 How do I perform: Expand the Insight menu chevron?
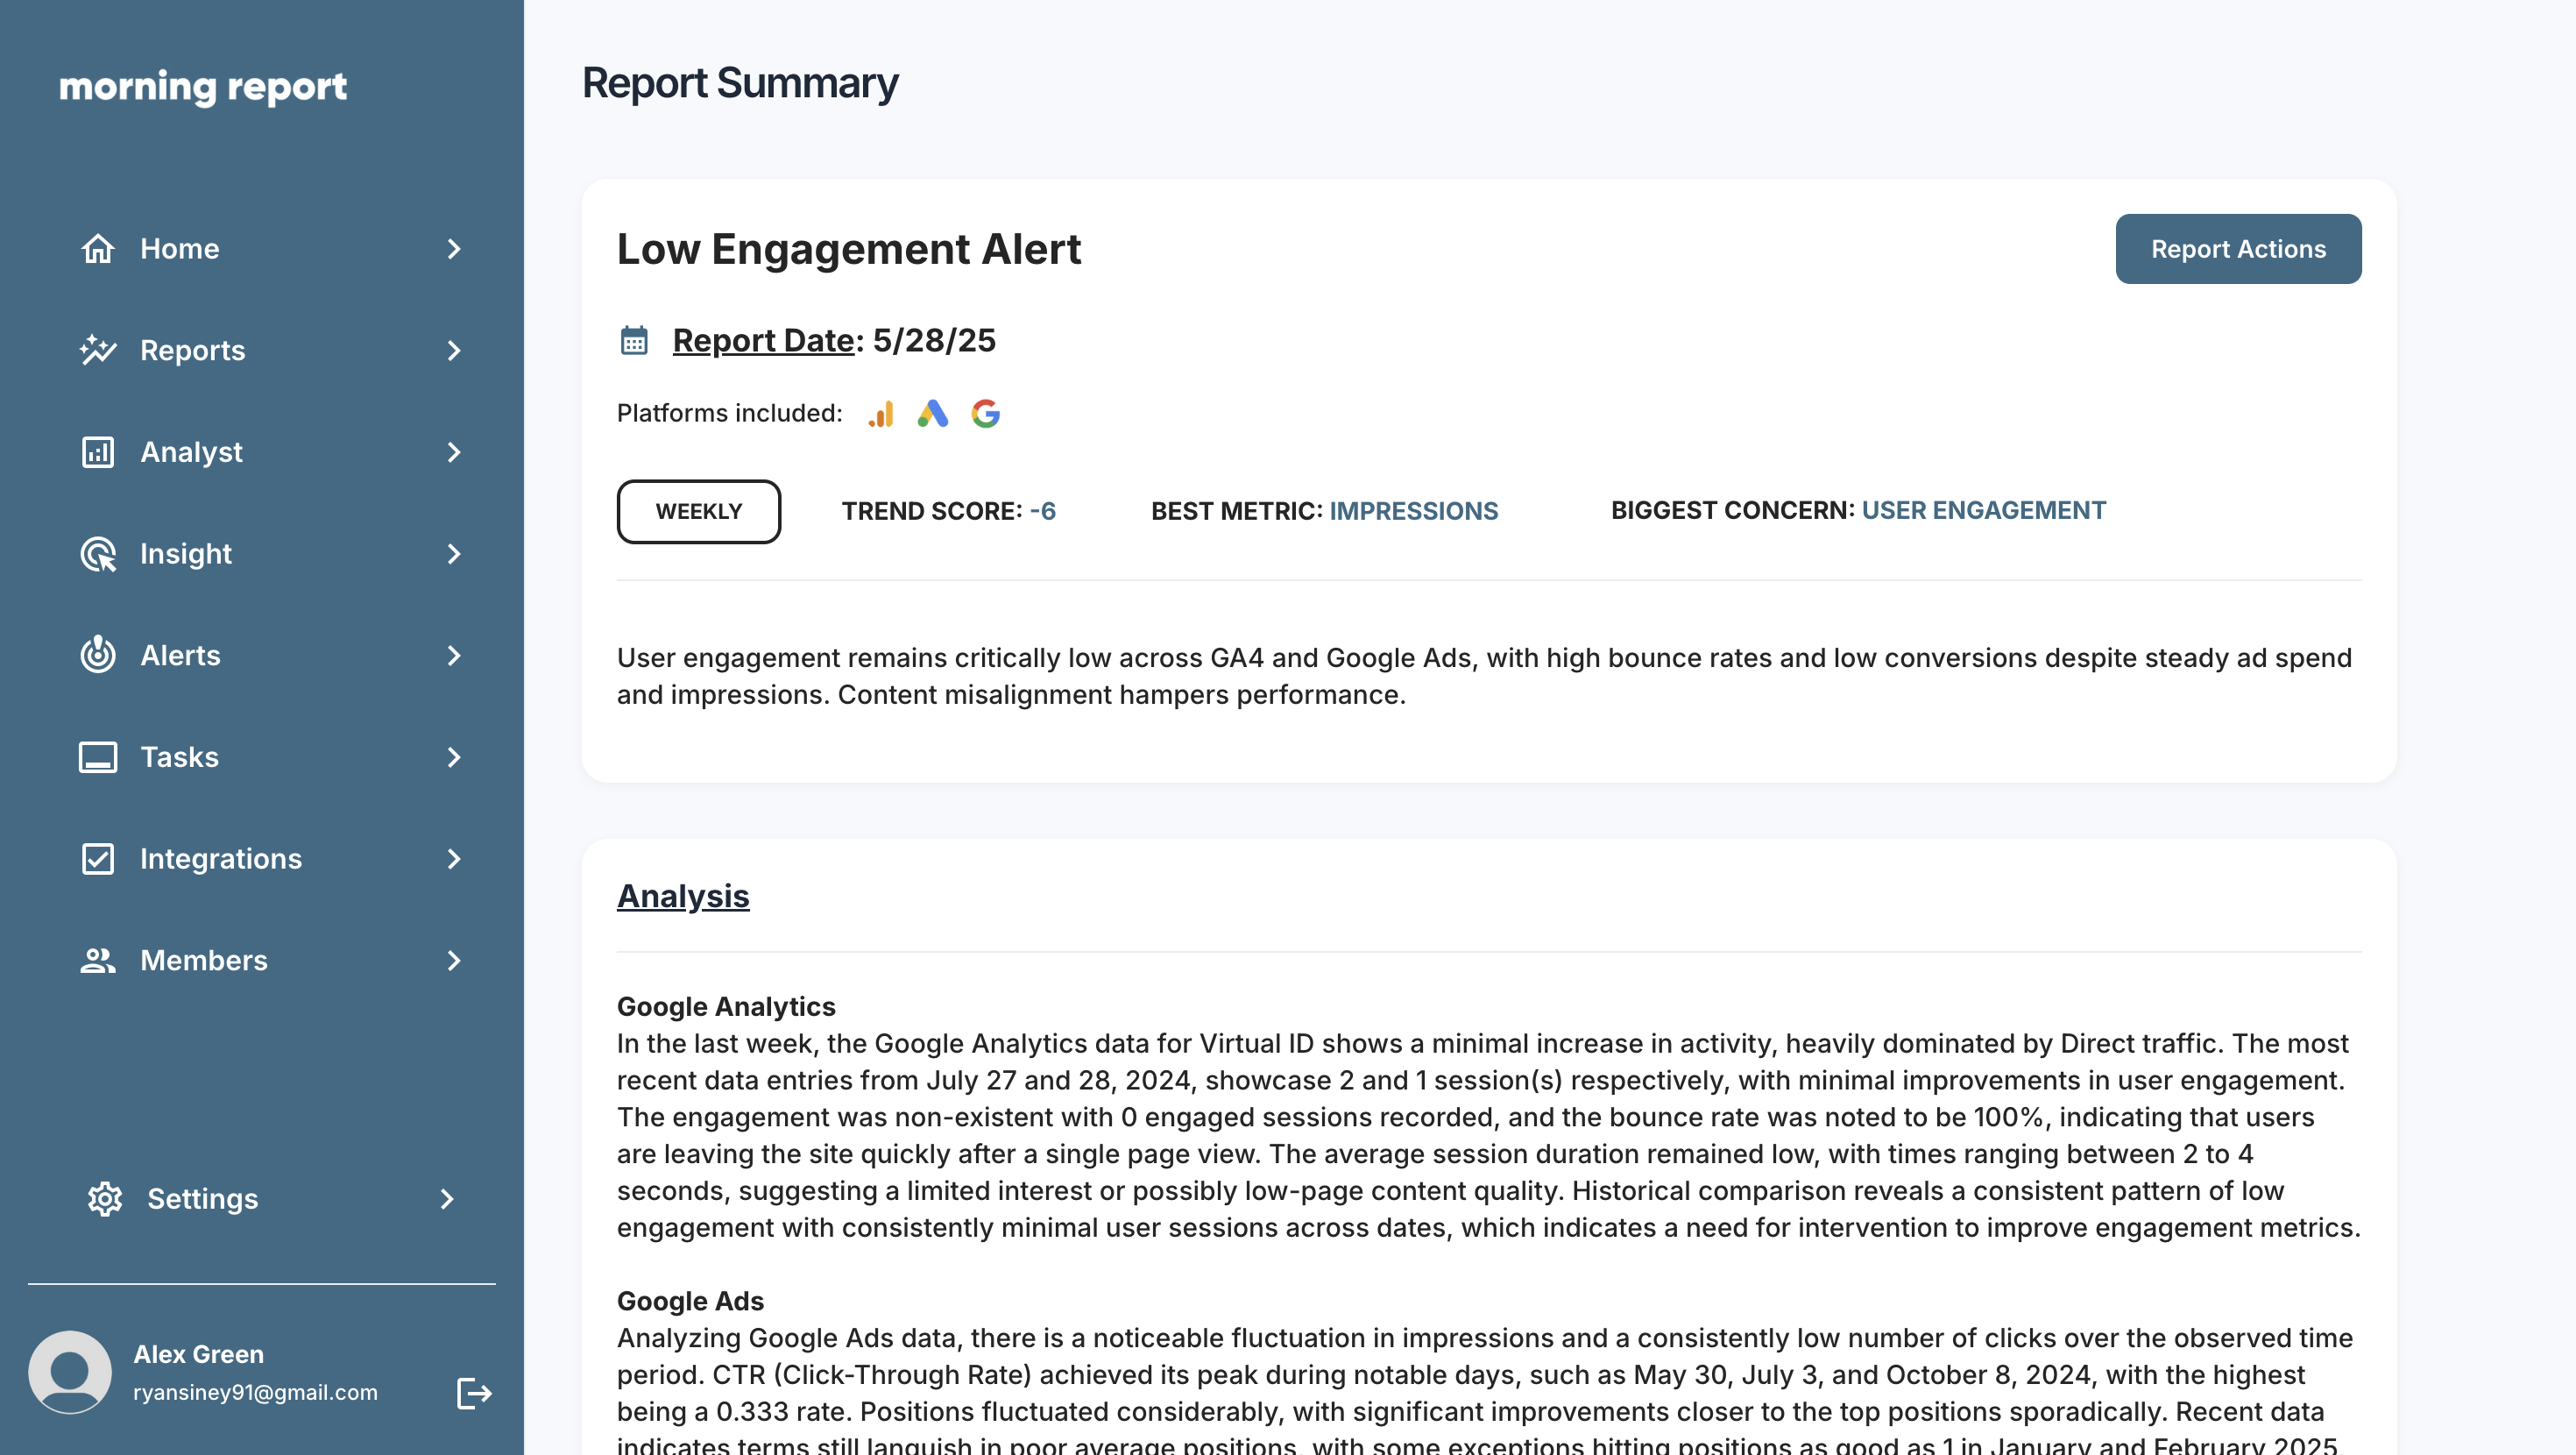click(454, 554)
